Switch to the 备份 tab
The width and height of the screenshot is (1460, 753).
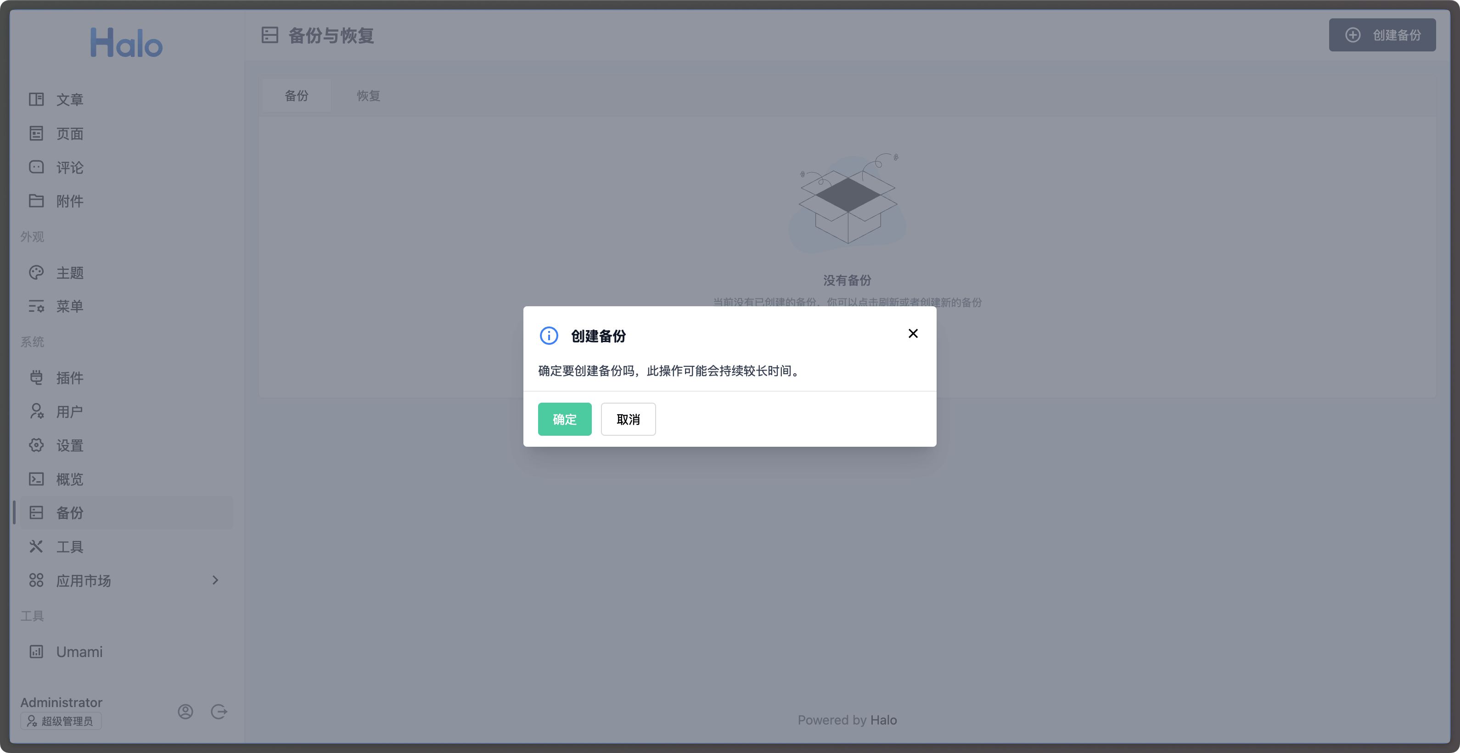297,96
